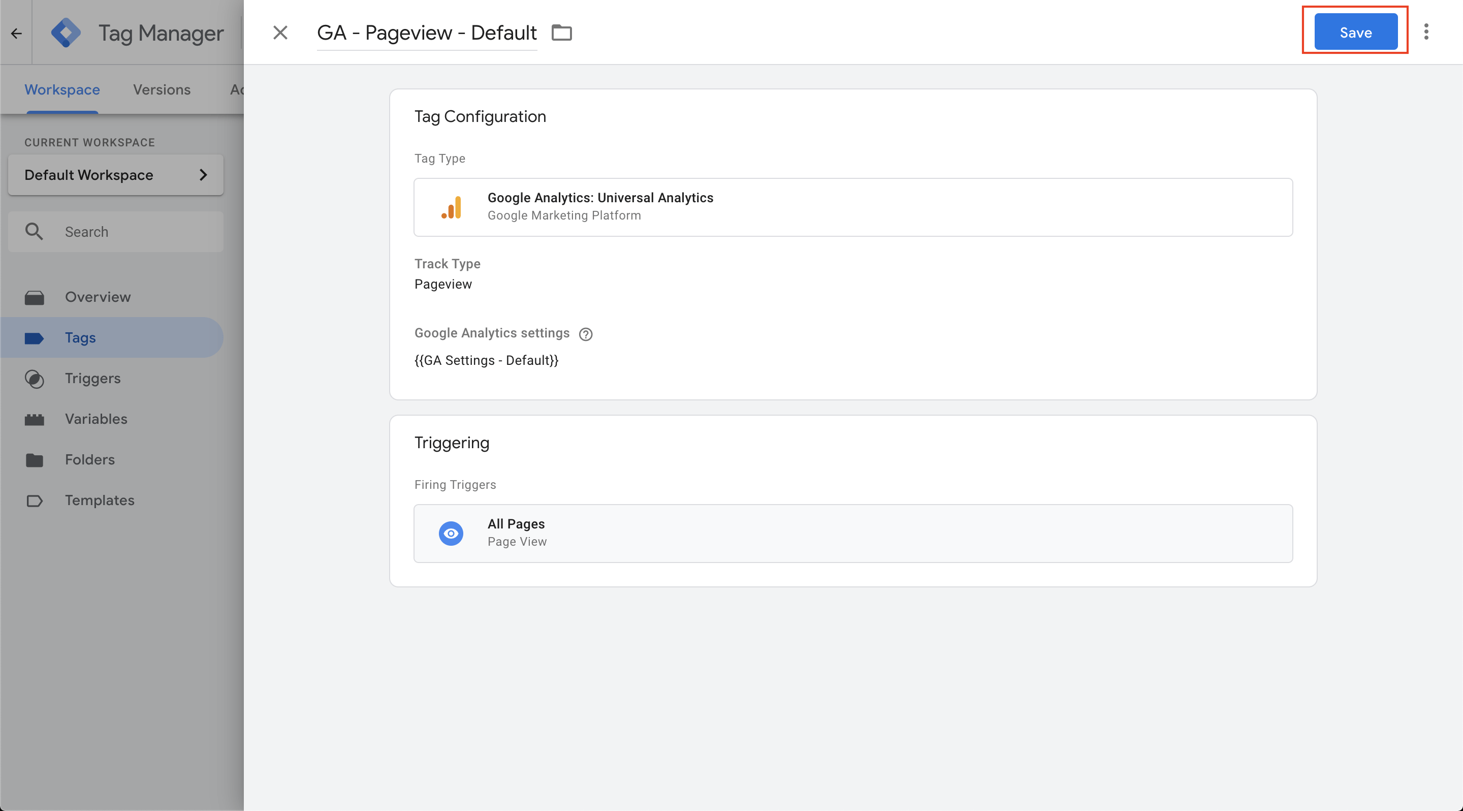Click the search magnifier icon
The height and width of the screenshot is (811, 1463).
point(34,232)
